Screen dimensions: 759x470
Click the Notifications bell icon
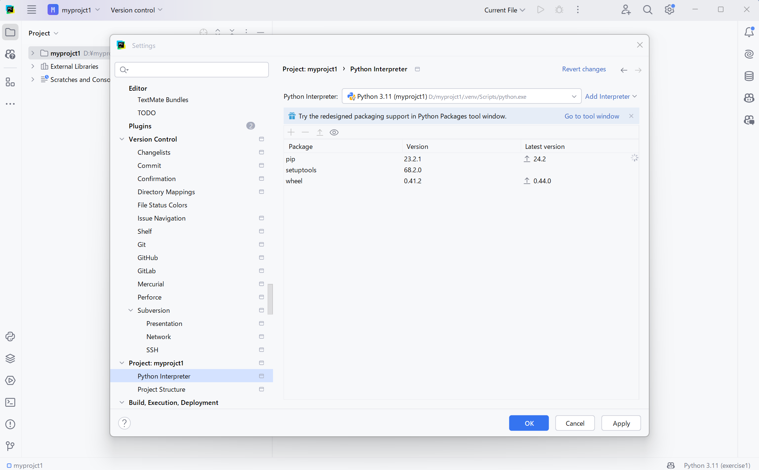[749, 32]
